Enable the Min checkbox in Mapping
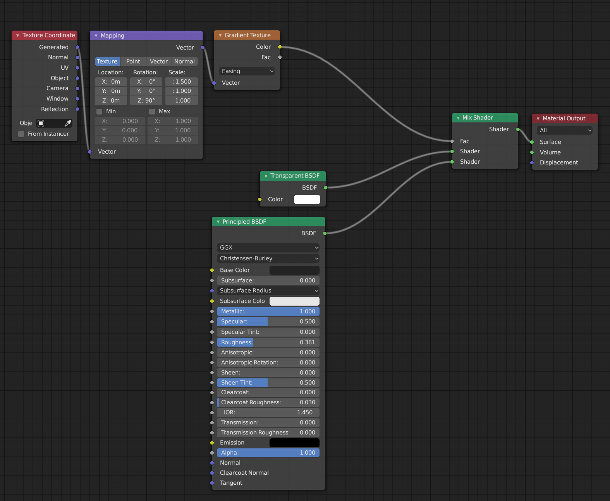The height and width of the screenshot is (501, 610). point(100,111)
